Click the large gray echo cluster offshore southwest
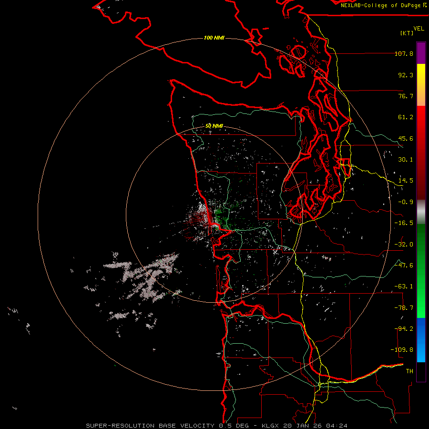This screenshot has height=429, width=429. point(142,276)
